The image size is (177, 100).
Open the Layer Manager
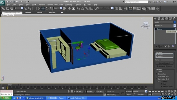[126, 9]
